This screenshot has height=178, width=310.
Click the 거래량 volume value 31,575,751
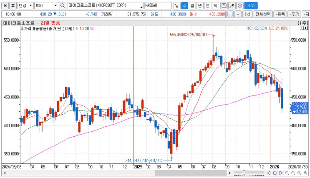[136, 14]
